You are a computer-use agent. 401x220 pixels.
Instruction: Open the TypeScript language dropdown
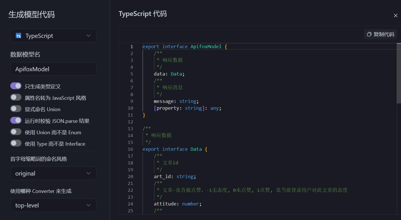click(53, 36)
